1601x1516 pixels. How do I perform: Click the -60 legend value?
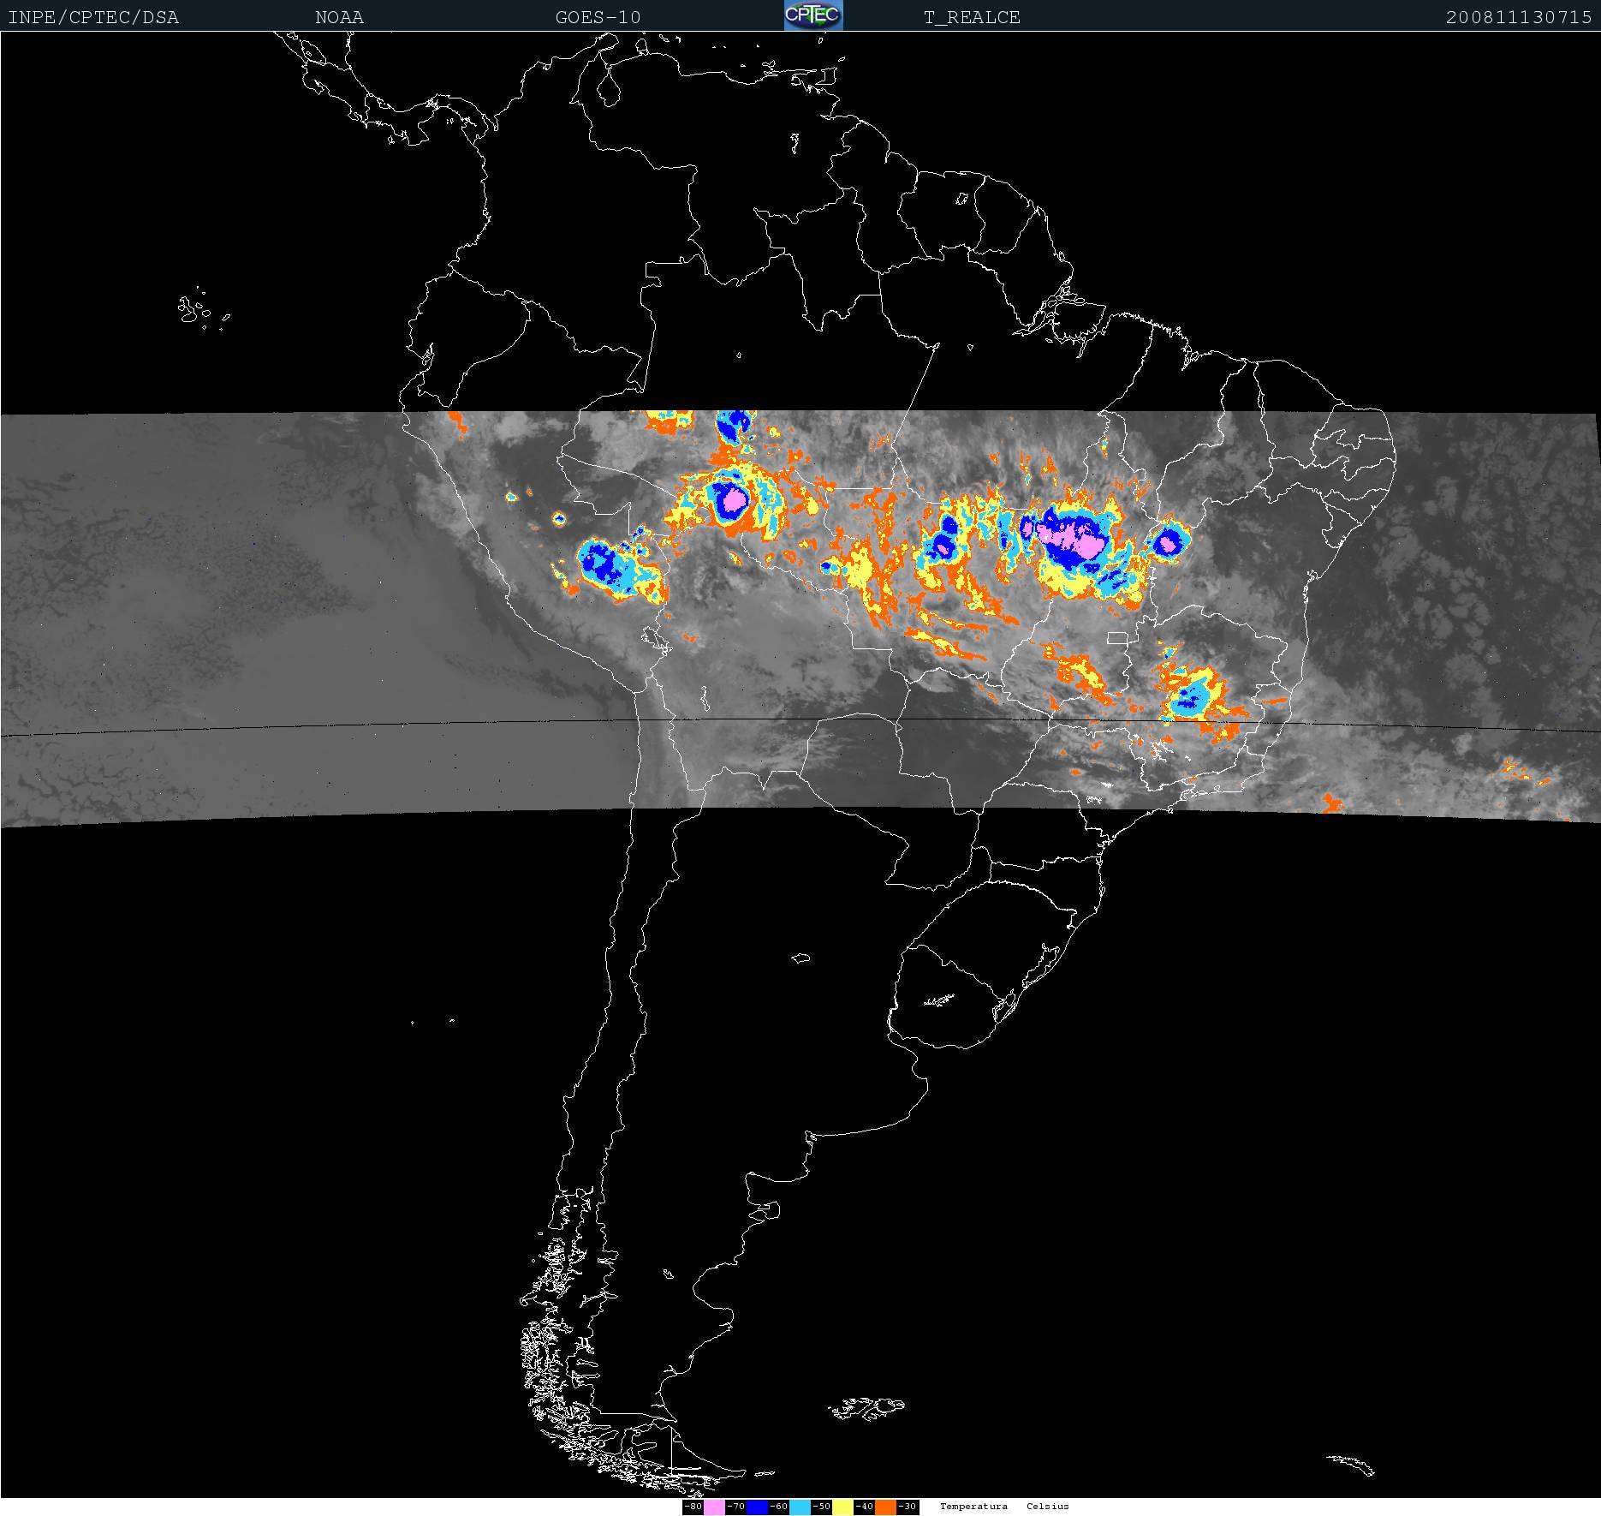[x=778, y=1507]
